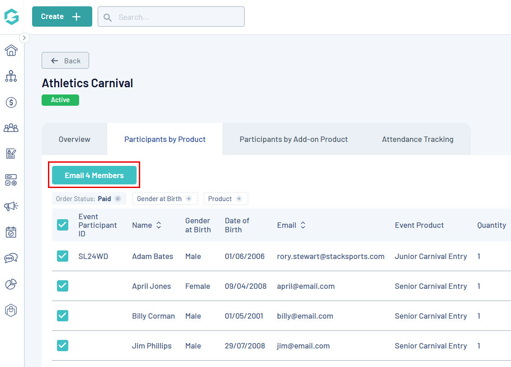Image resolution: width=511 pixels, height=367 pixels.
Task: Click email april@email.com
Action: [x=306, y=286]
